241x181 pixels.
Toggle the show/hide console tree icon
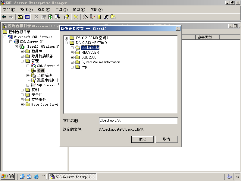[27, 17]
